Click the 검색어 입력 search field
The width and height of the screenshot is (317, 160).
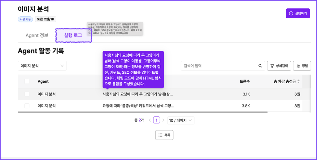pos(219,66)
